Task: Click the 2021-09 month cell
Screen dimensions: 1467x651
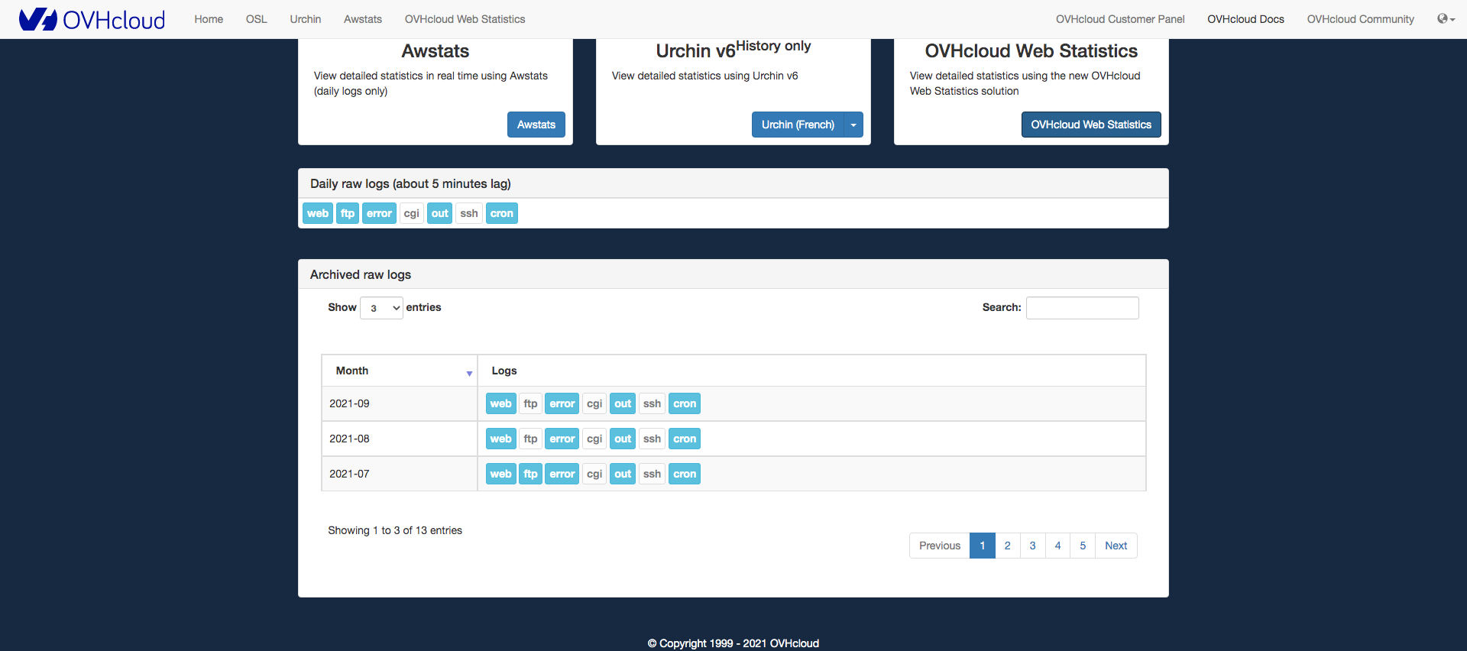Action: (400, 403)
